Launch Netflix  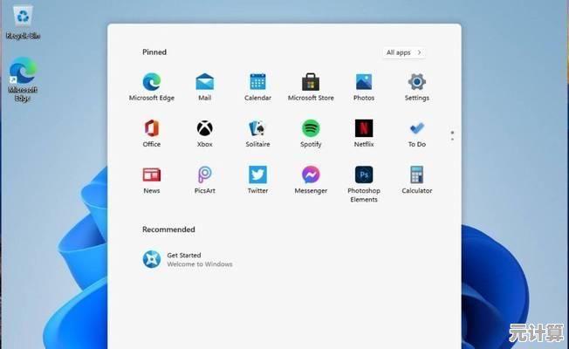(x=364, y=129)
